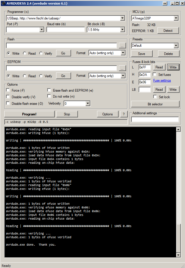Screen dimensions: 185x268
Task: Enable the Force (-F) checkbox
Action: click(8, 90)
